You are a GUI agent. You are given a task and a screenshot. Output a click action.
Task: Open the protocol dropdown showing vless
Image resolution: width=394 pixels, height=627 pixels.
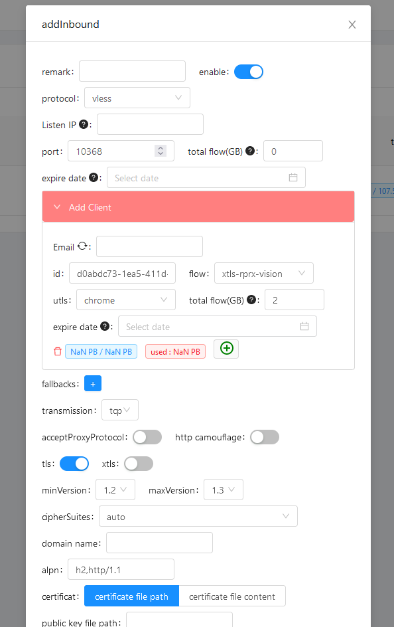click(x=137, y=98)
